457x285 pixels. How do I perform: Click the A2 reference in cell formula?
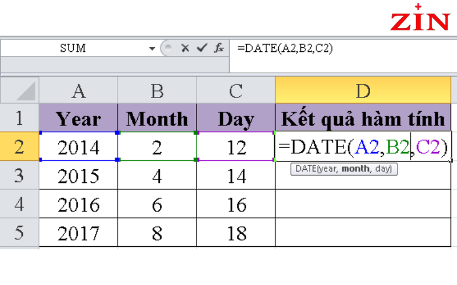(x=367, y=146)
